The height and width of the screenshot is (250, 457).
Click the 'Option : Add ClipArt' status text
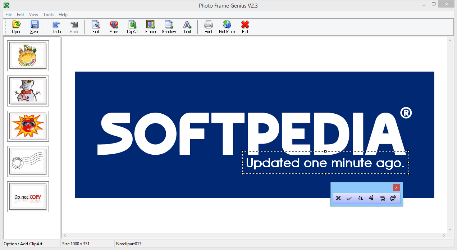tap(23, 244)
